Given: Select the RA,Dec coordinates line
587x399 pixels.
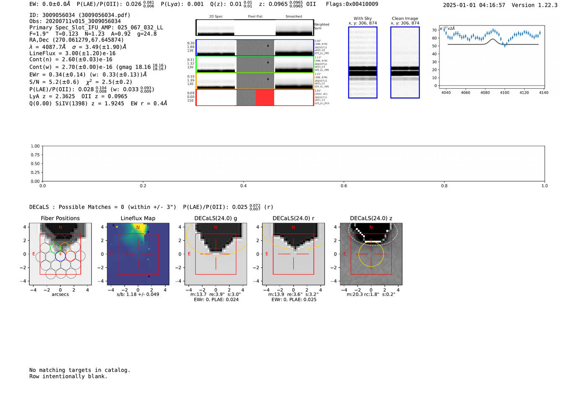Looking at the screenshot, I should click(76, 40).
